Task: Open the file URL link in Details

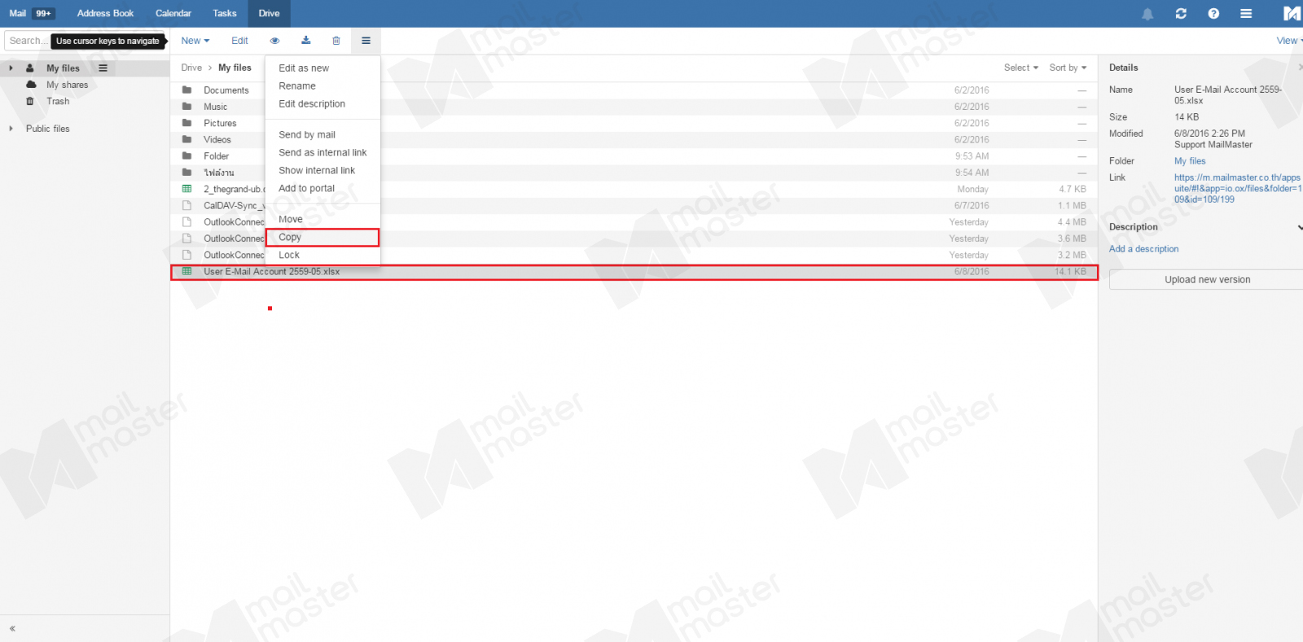Action: click(x=1238, y=188)
